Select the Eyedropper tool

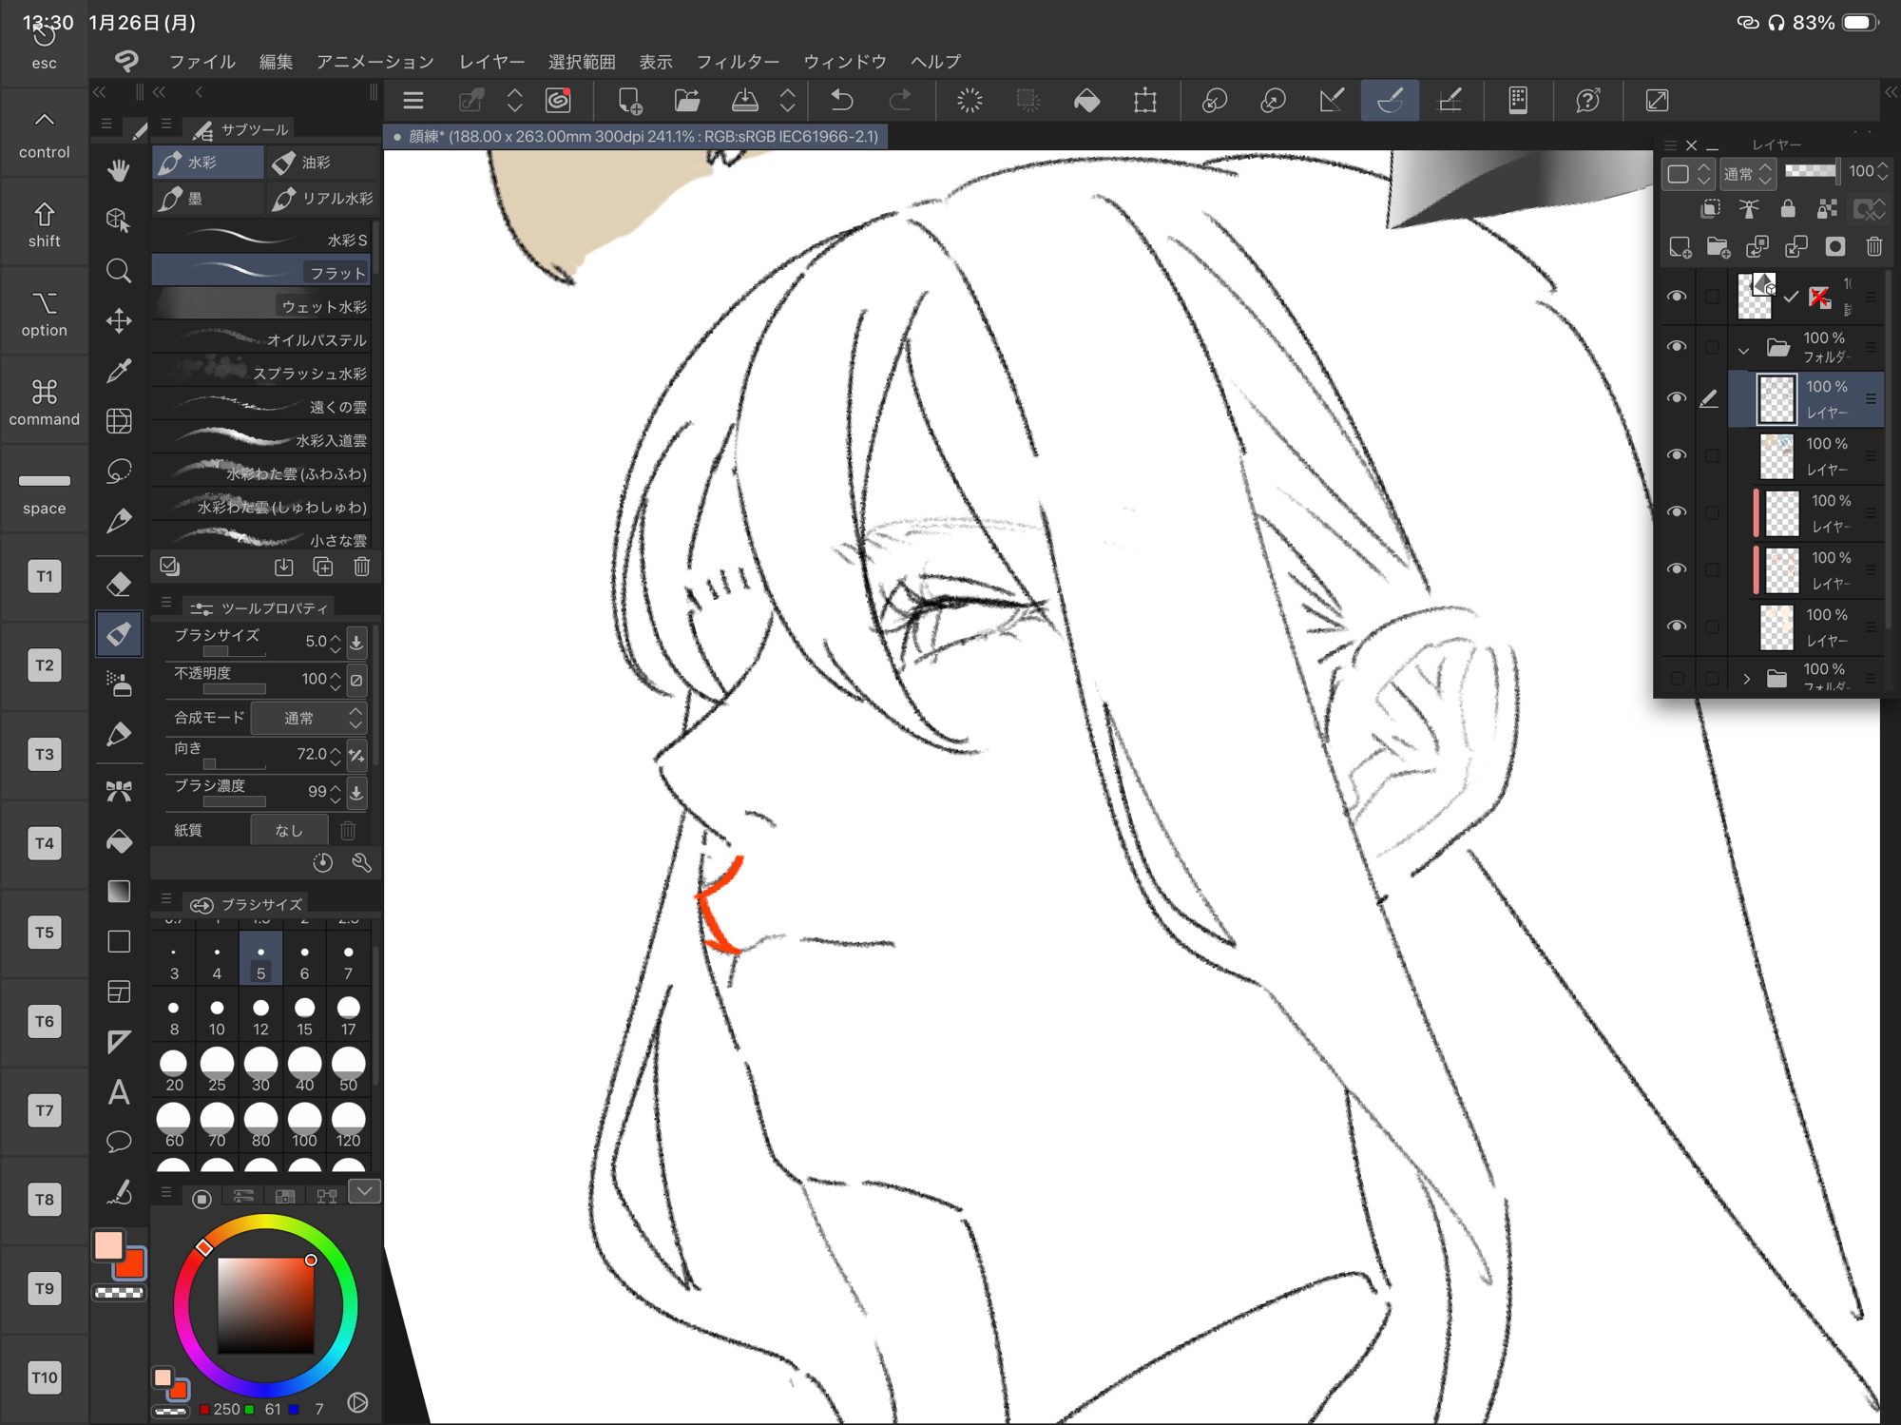[119, 371]
